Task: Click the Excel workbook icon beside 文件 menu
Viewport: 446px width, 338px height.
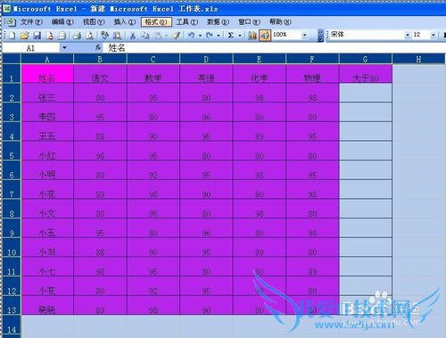Action: point(11,22)
